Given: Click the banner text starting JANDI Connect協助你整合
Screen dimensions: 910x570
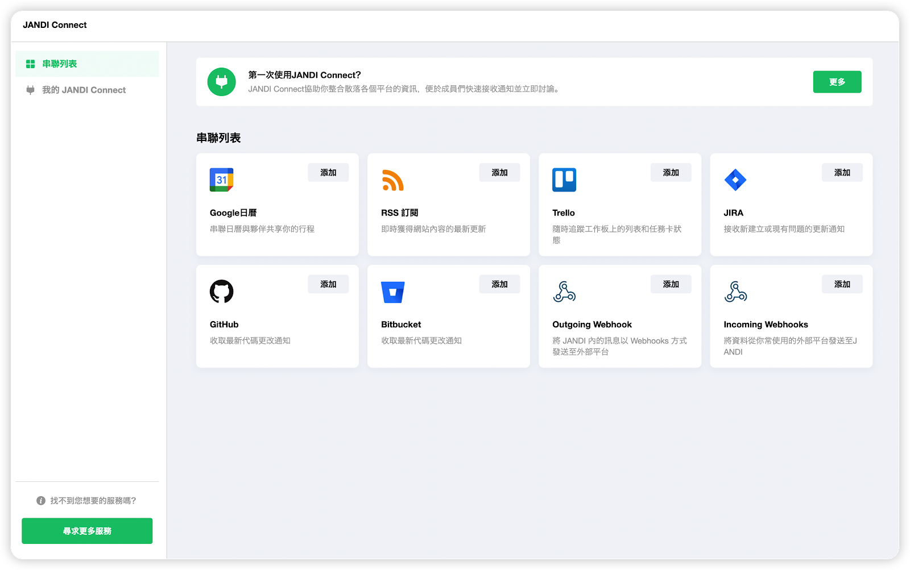Looking at the screenshot, I should click(404, 89).
